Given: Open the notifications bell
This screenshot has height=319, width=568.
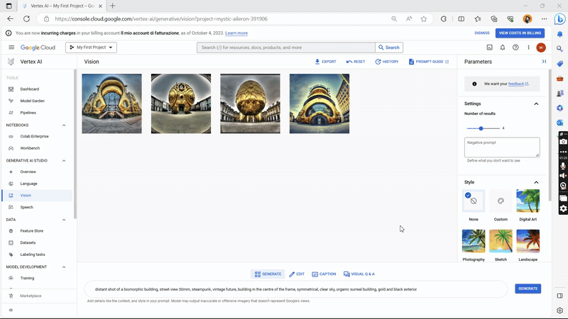Looking at the screenshot, I should click(503, 47).
